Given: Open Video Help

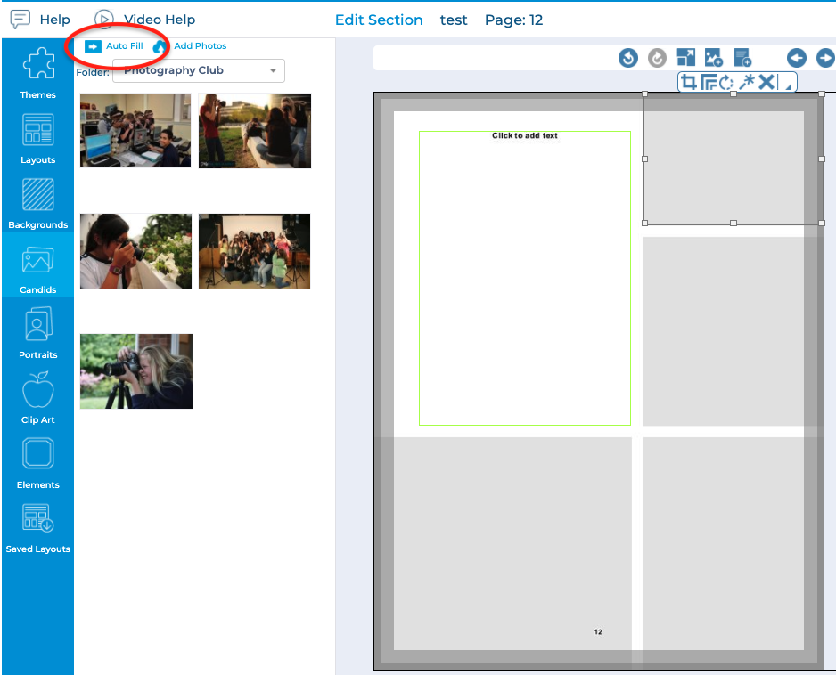Looking at the screenshot, I should 144,20.
